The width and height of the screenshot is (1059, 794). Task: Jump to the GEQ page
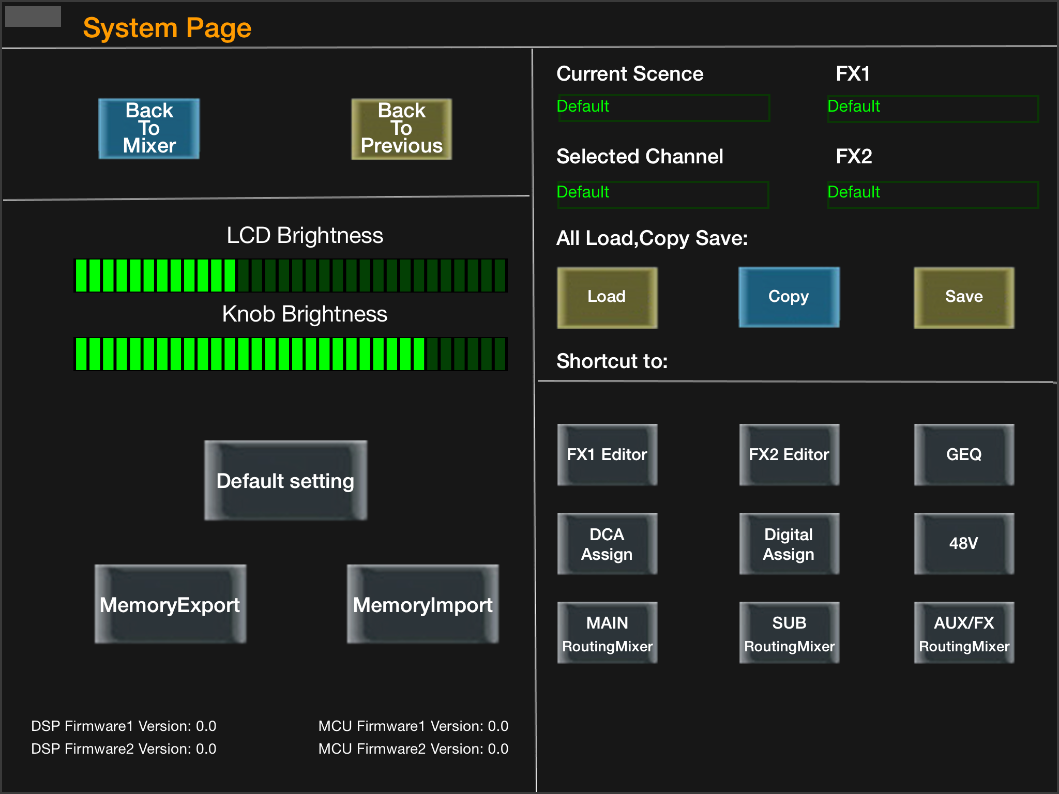[964, 455]
